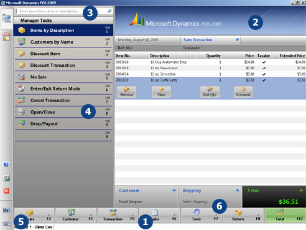306x230 pixels.
Task: Open Tasks F6 menu arrow
Action: tap(174, 214)
